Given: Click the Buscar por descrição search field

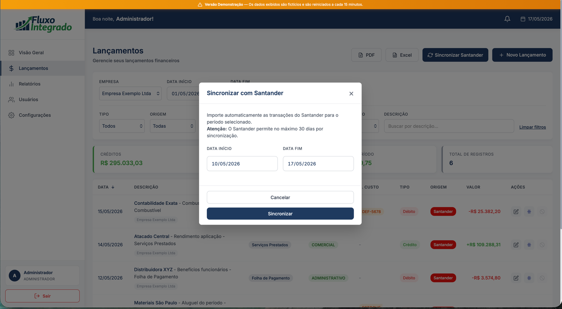Looking at the screenshot, I should point(449,126).
